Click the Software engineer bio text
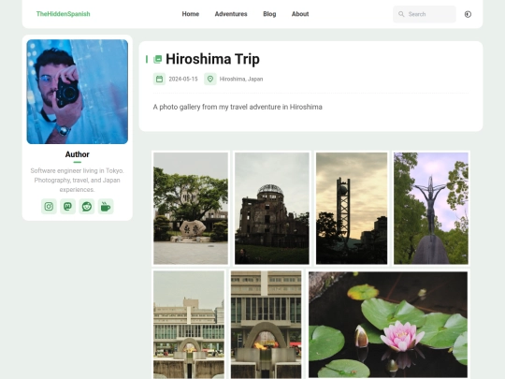Viewport: 505px width, 379px height. [78, 180]
